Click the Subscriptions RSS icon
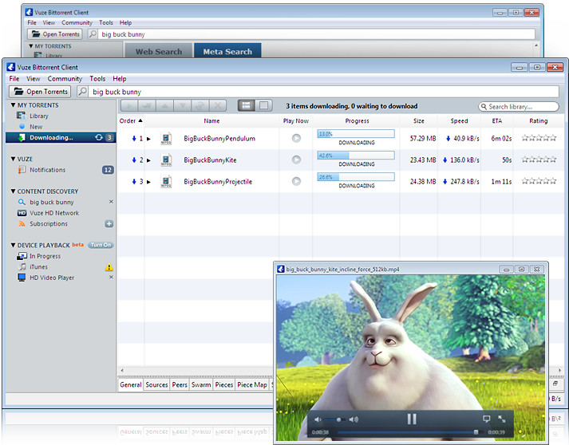The width and height of the screenshot is (569, 445). 22,224
